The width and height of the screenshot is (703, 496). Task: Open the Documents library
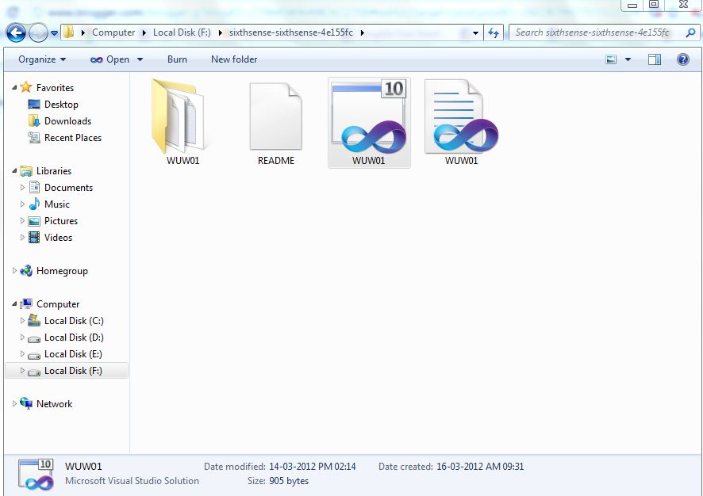(x=68, y=188)
